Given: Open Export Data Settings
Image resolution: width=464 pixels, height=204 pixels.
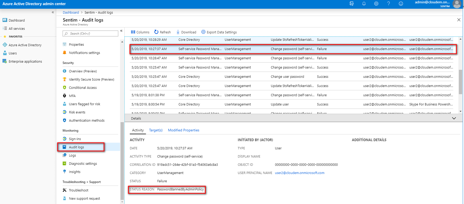Looking at the screenshot, I should 219,32.
